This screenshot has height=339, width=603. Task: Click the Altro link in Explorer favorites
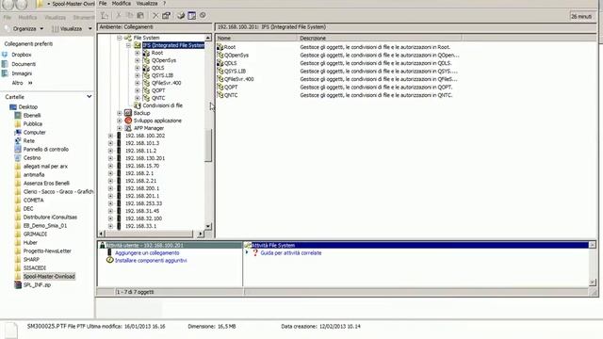click(17, 83)
